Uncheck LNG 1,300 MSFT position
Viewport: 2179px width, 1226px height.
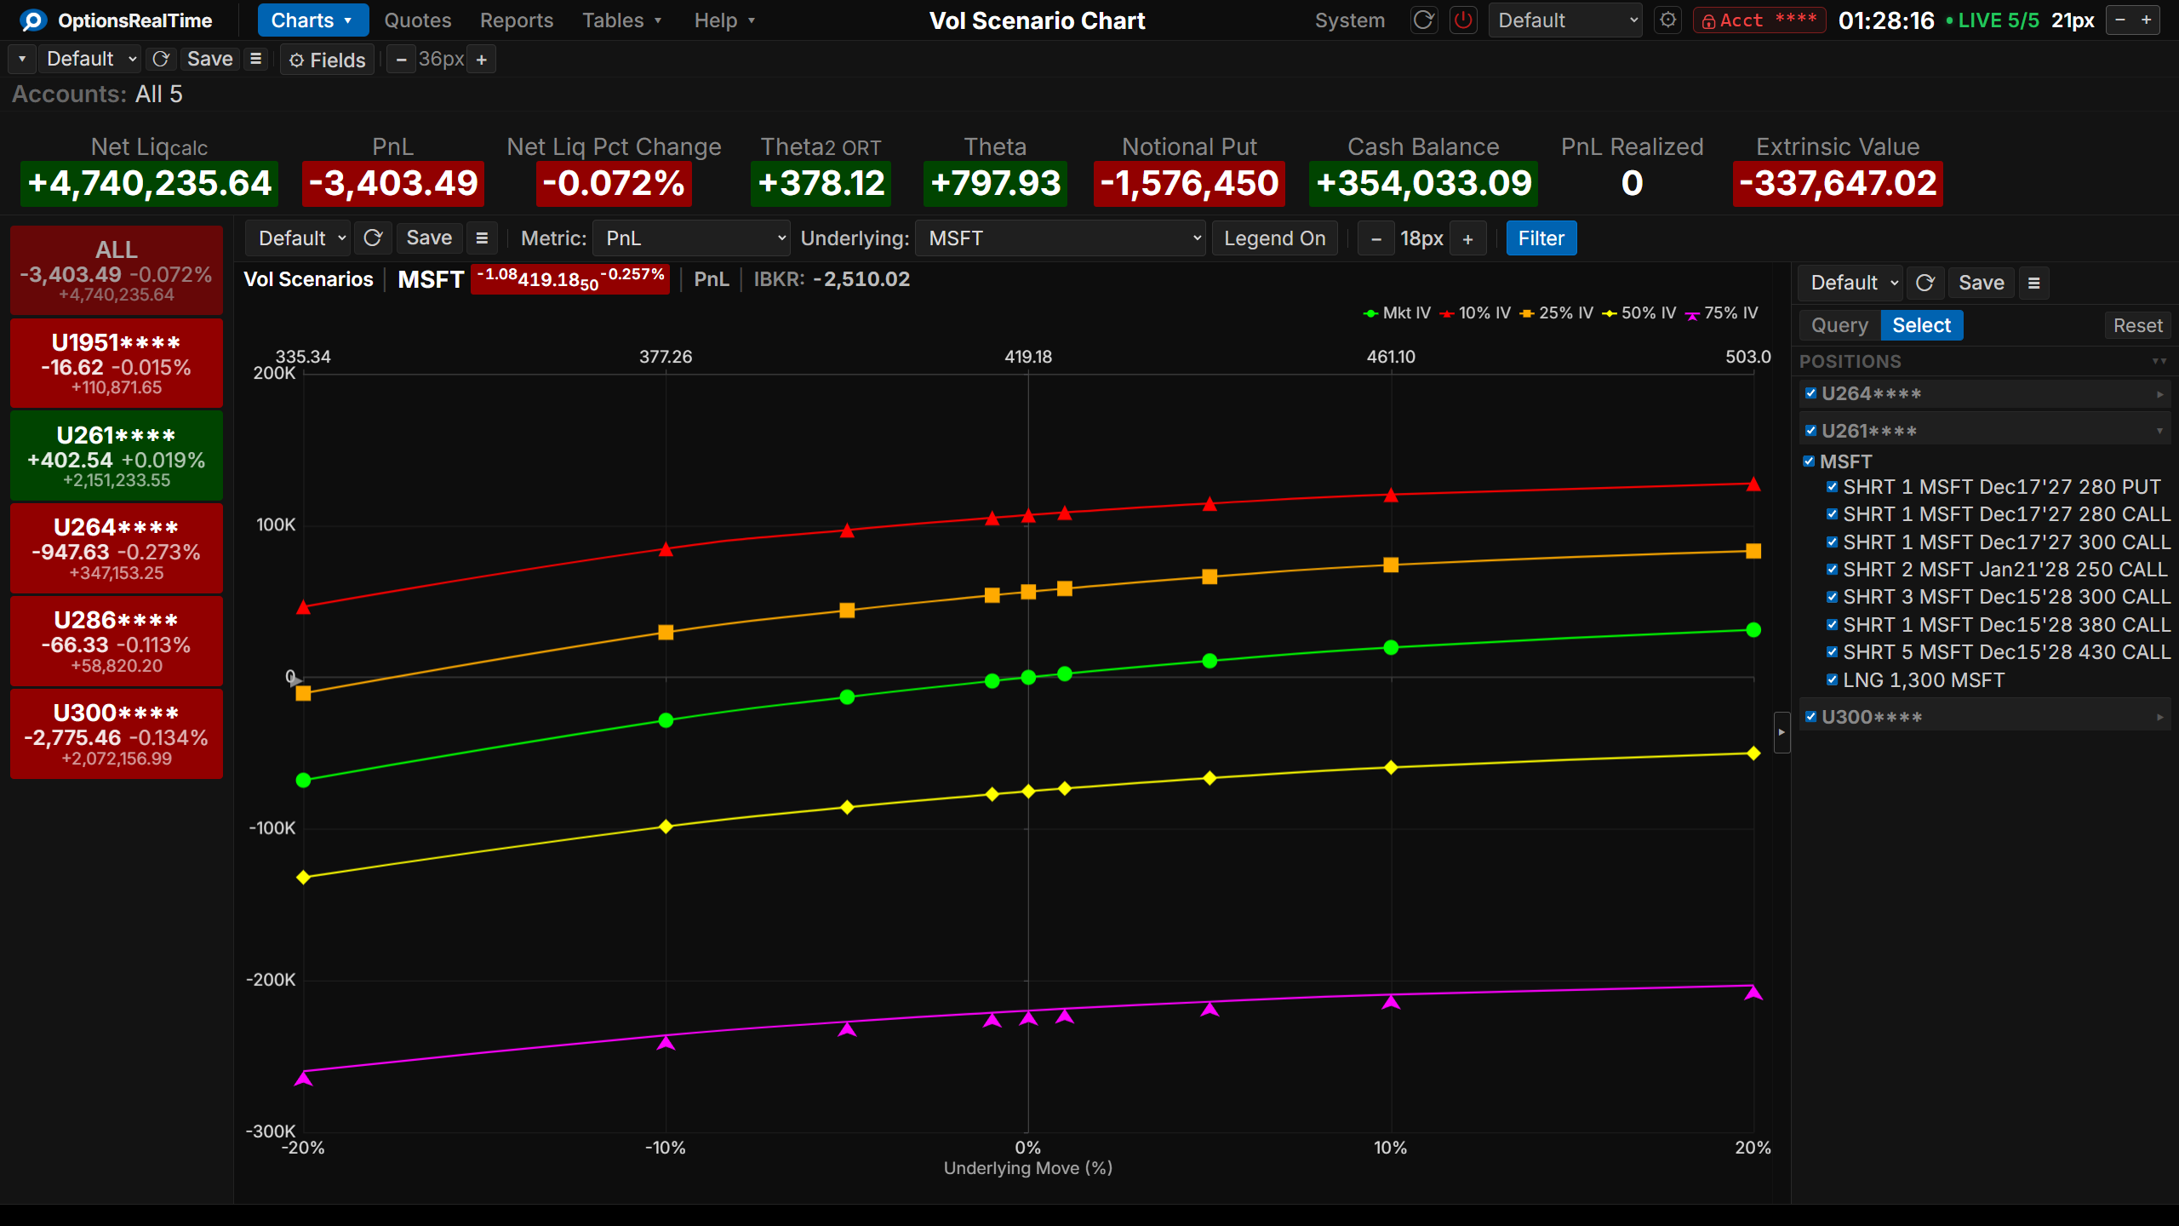[1832, 680]
